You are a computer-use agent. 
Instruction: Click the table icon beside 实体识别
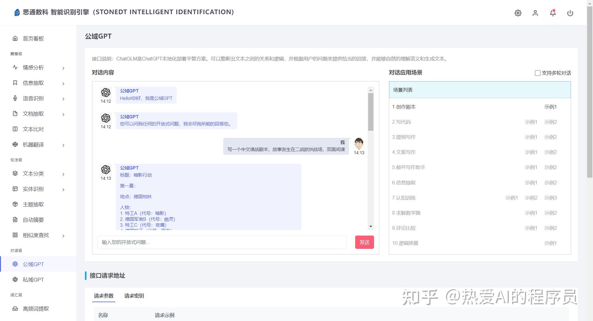(x=15, y=189)
